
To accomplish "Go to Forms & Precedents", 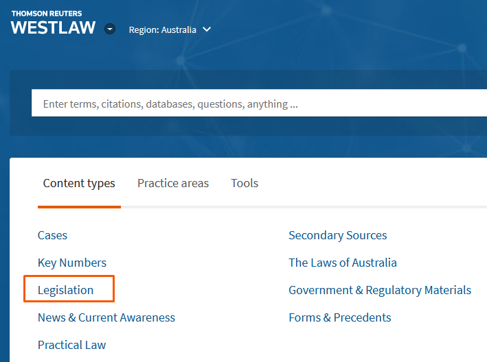I will click(340, 317).
